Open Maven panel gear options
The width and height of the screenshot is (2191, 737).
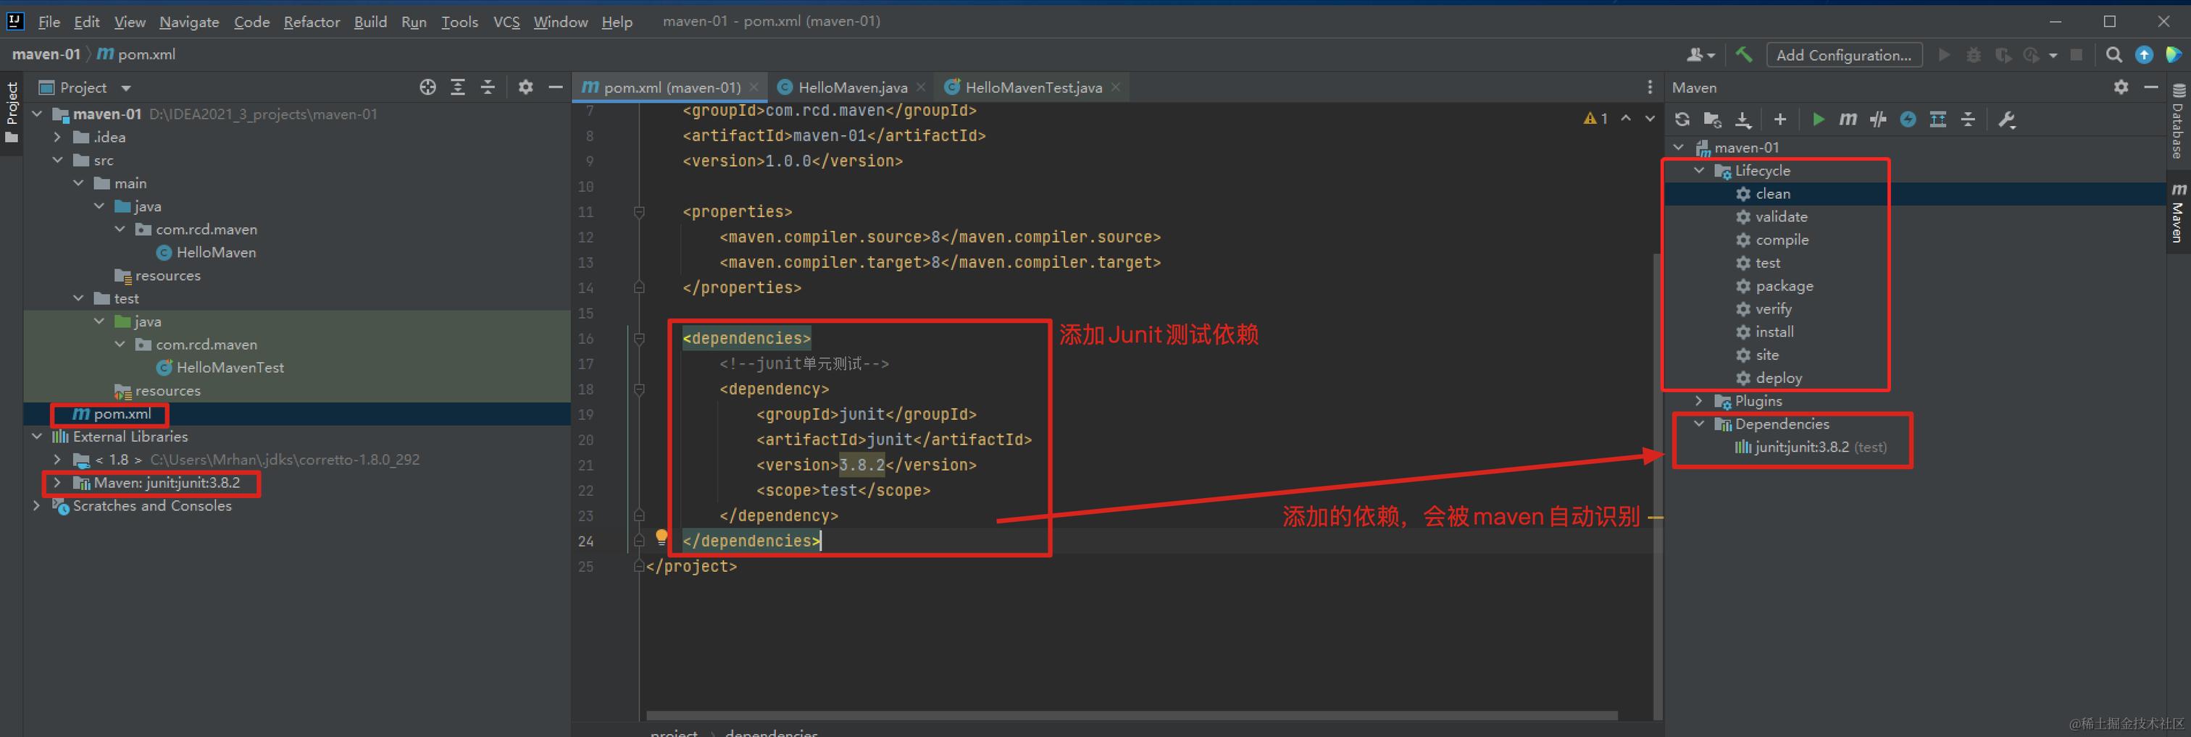2121,87
